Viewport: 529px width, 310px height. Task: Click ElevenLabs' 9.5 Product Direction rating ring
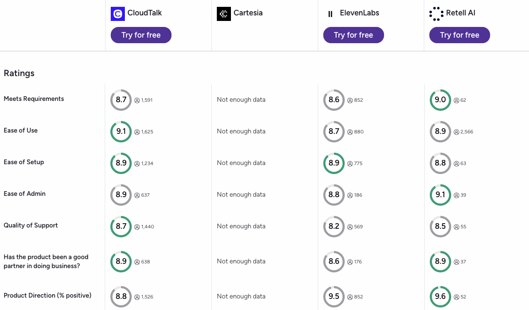point(334,297)
